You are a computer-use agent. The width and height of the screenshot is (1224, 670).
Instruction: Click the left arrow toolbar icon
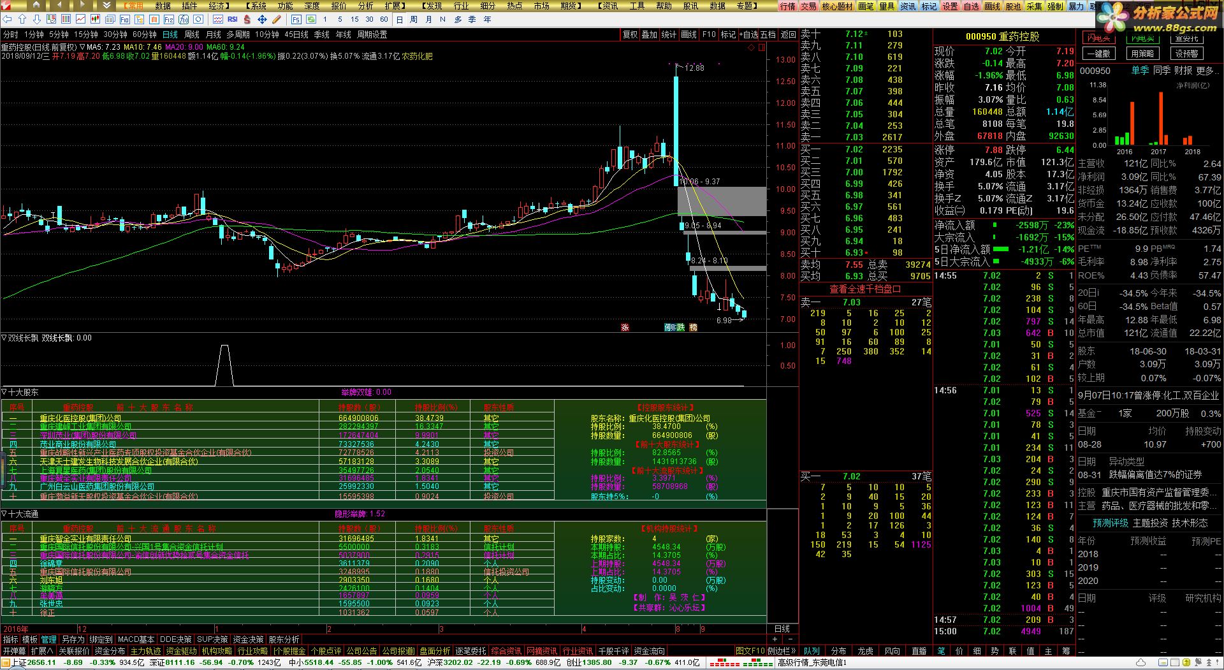7,19
